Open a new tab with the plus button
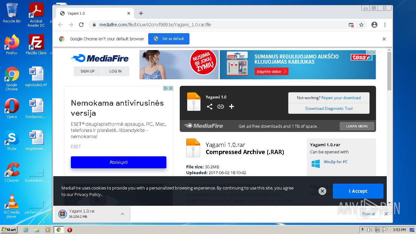416x234 pixels. [141, 13]
